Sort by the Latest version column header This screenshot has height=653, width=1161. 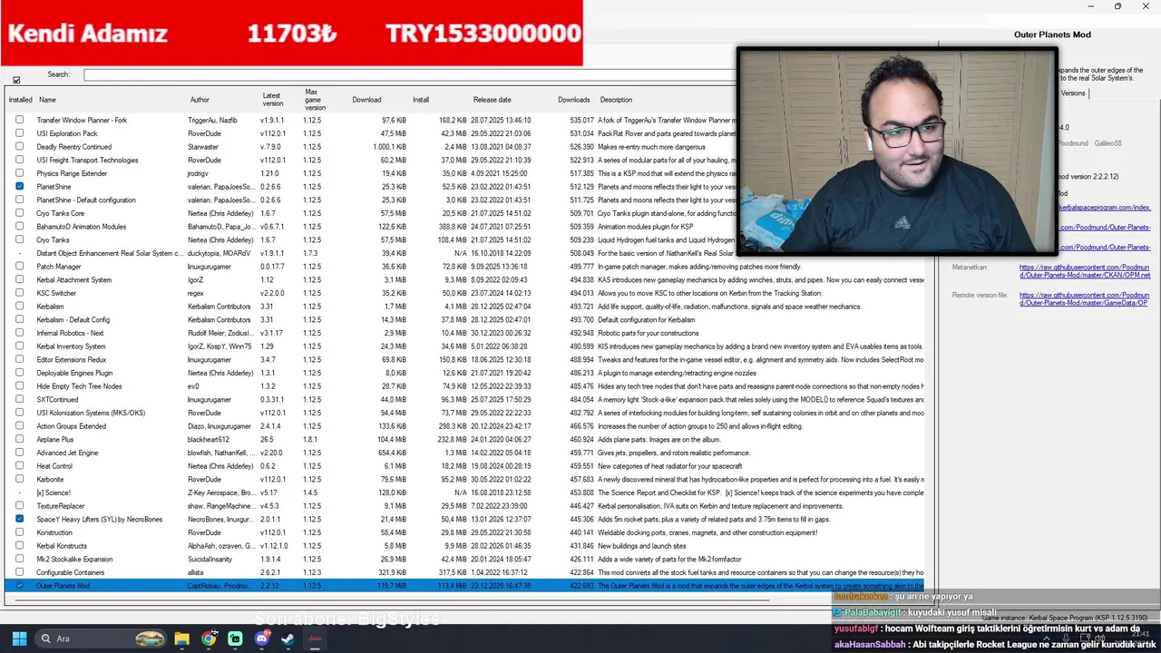[x=272, y=100]
